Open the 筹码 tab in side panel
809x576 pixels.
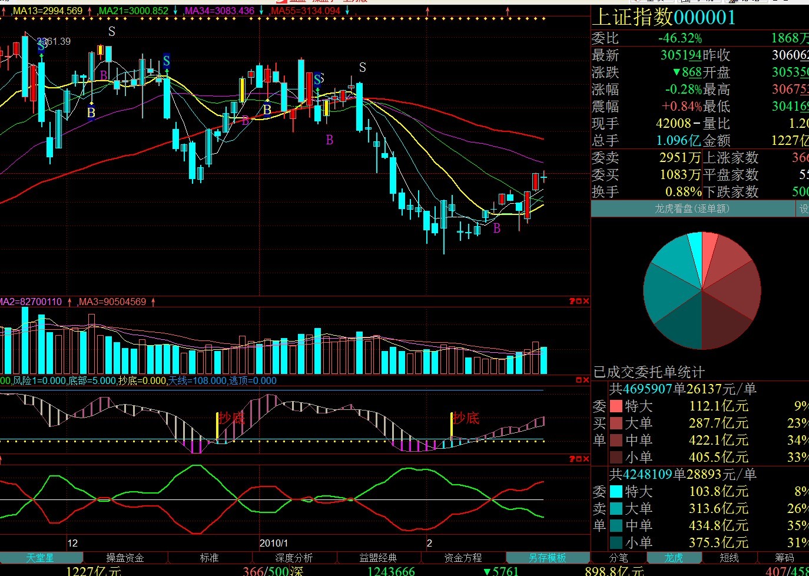tap(784, 558)
